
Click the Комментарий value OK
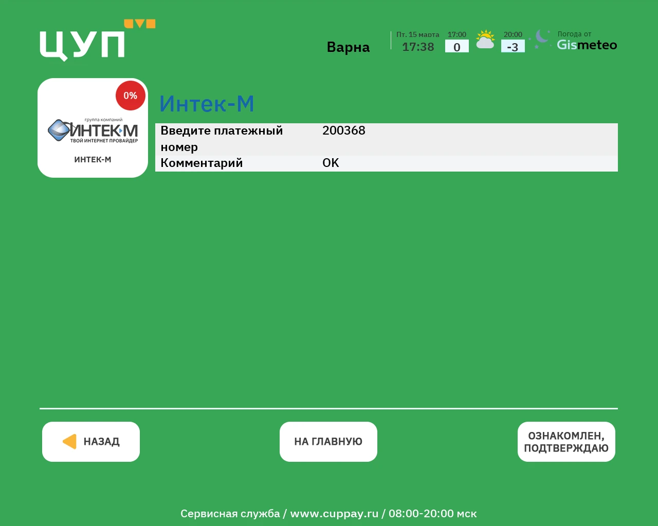coord(331,163)
